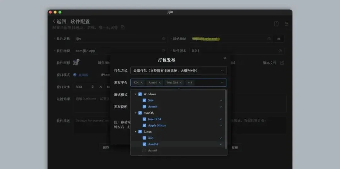This screenshot has width=340, height=169.
Task: Select the 桌面端 window mode radio
Action: pos(75,75)
